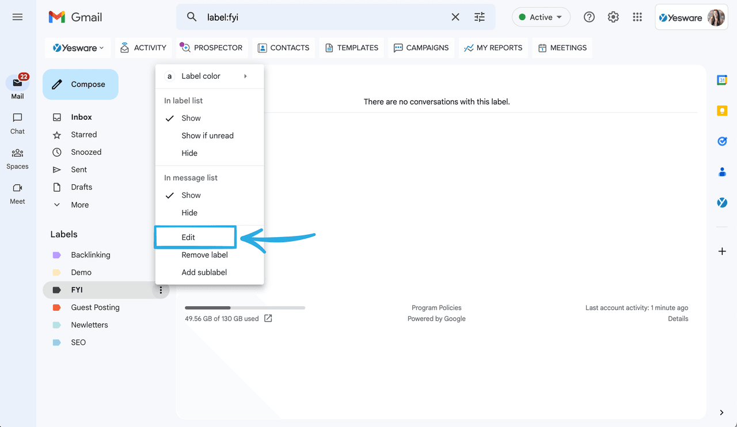737x427 pixels.
Task: Open search filter options icon
Action: 480,17
